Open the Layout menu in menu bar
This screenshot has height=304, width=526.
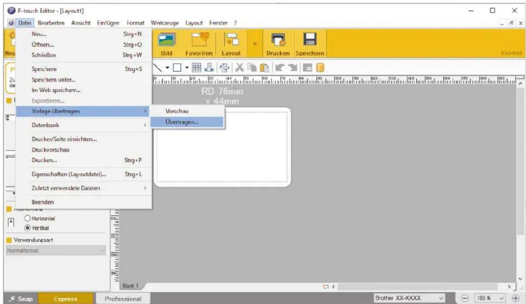[x=194, y=22]
